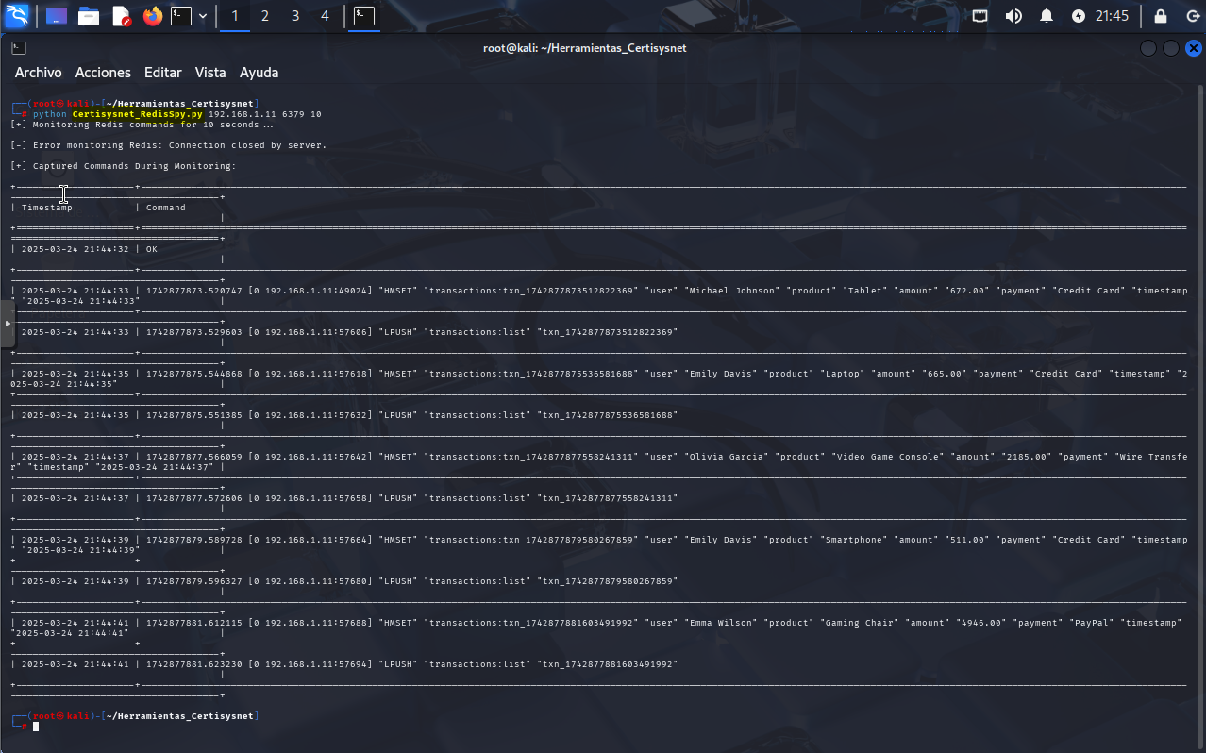The height and width of the screenshot is (753, 1206).
Task: Open the Vista menu
Action: (210, 73)
